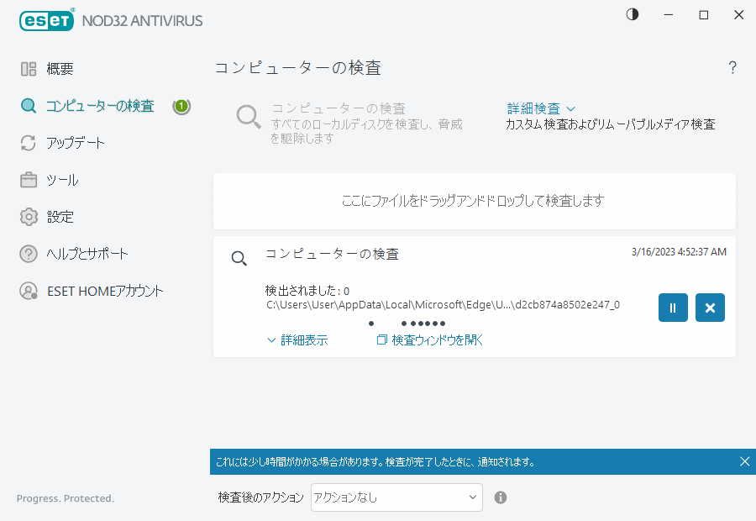
Task: Click the help question mark icon
Action: [x=732, y=67]
